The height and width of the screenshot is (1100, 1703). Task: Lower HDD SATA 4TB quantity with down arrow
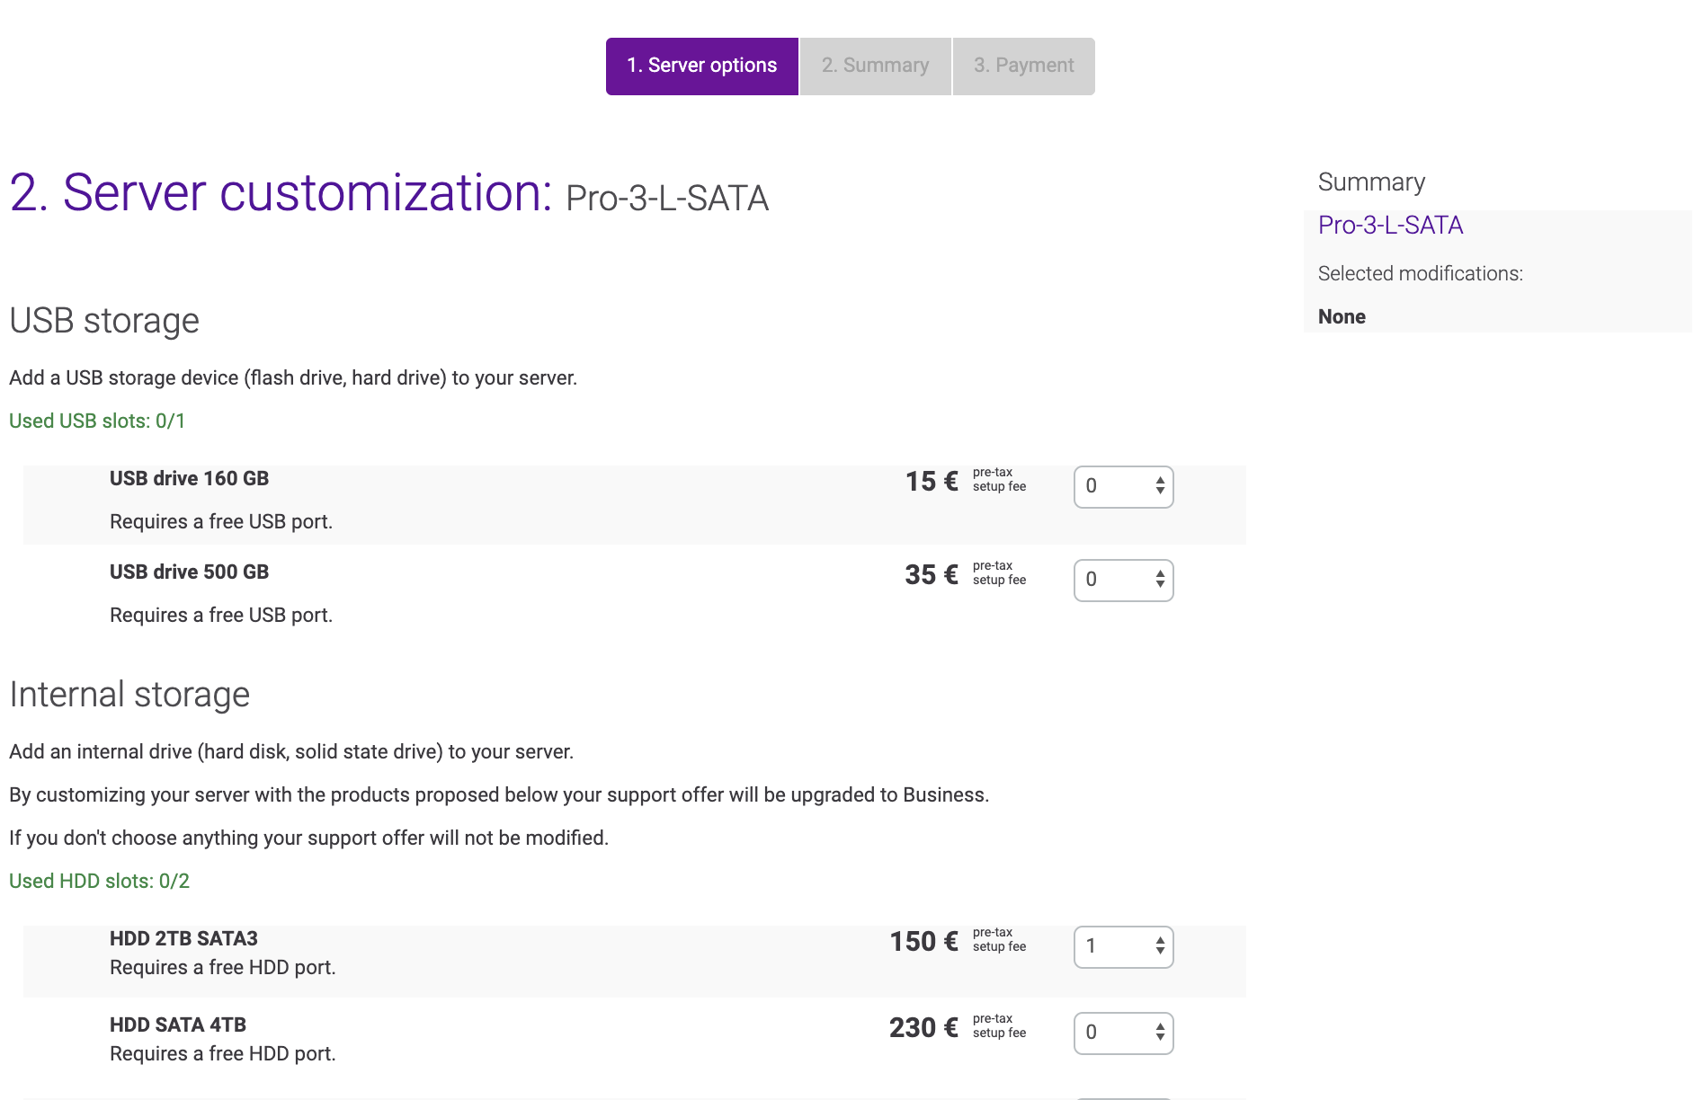pyautogui.click(x=1160, y=1038)
